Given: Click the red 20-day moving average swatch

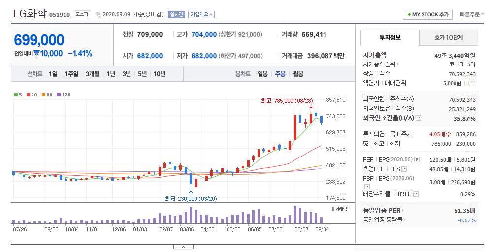Looking at the screenshot, I should [x=28, y=95].
